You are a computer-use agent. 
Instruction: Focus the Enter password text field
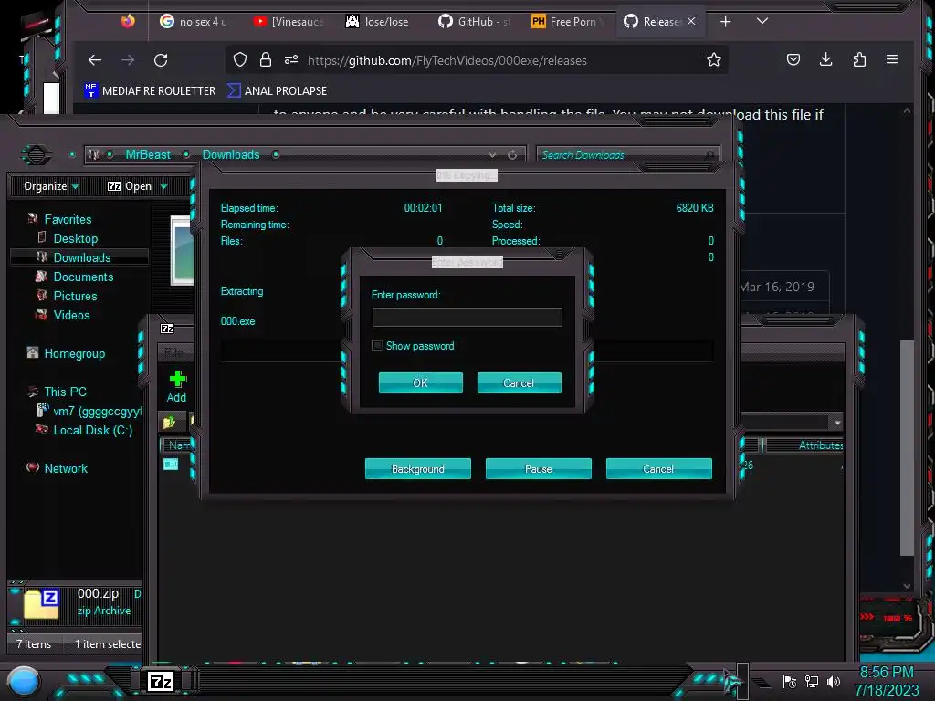[467, 317]
